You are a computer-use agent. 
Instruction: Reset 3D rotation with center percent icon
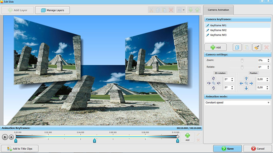click(x=214, y=83)
